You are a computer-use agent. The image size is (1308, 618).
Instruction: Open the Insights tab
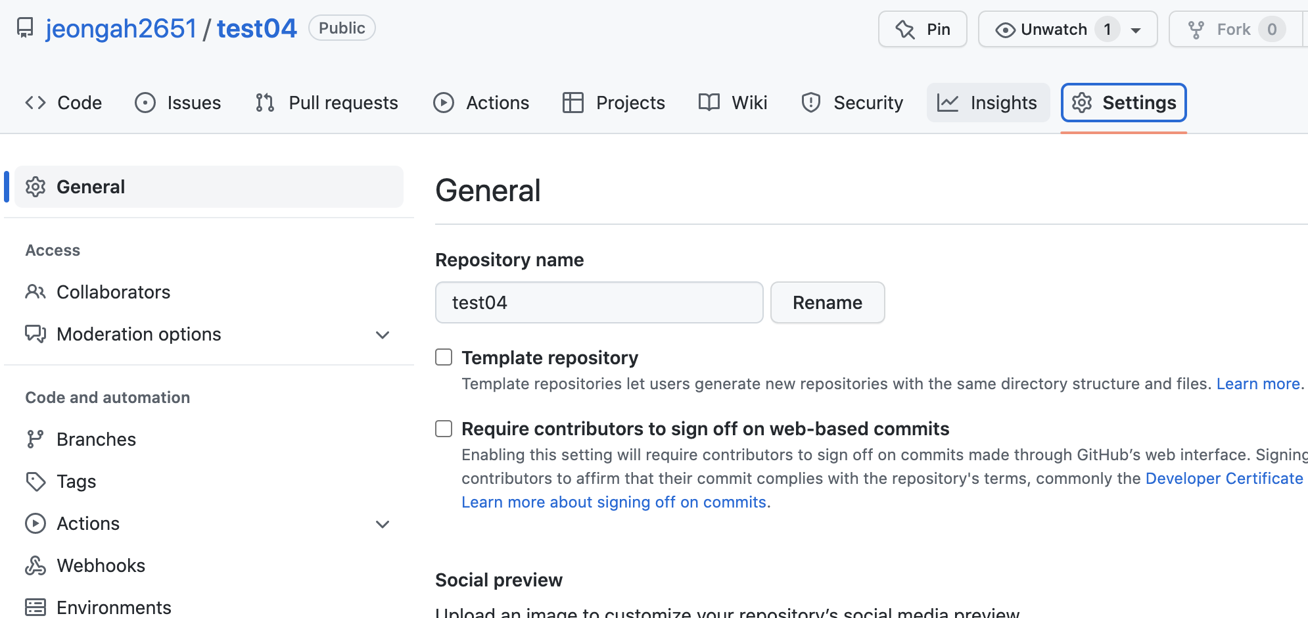point(988,103)
